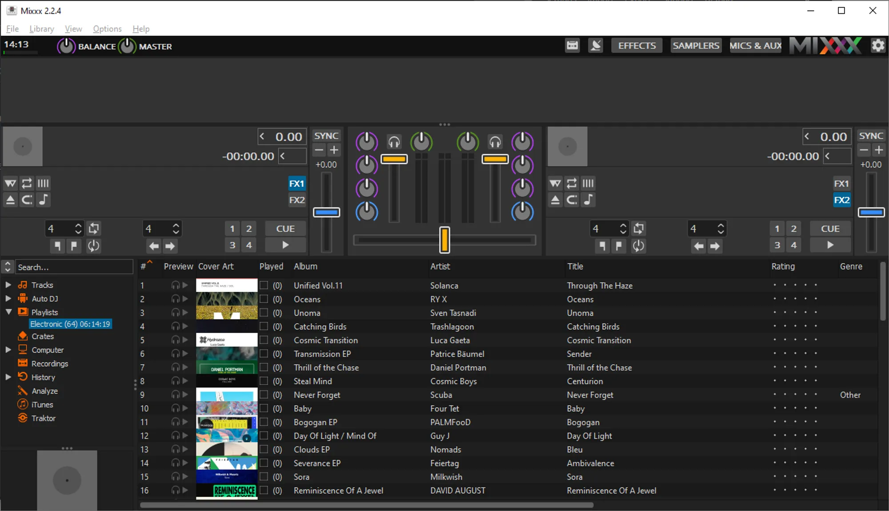Click left deck beatjump forward arrow
The height and width of the screenshot is (511, 889).
170,246
